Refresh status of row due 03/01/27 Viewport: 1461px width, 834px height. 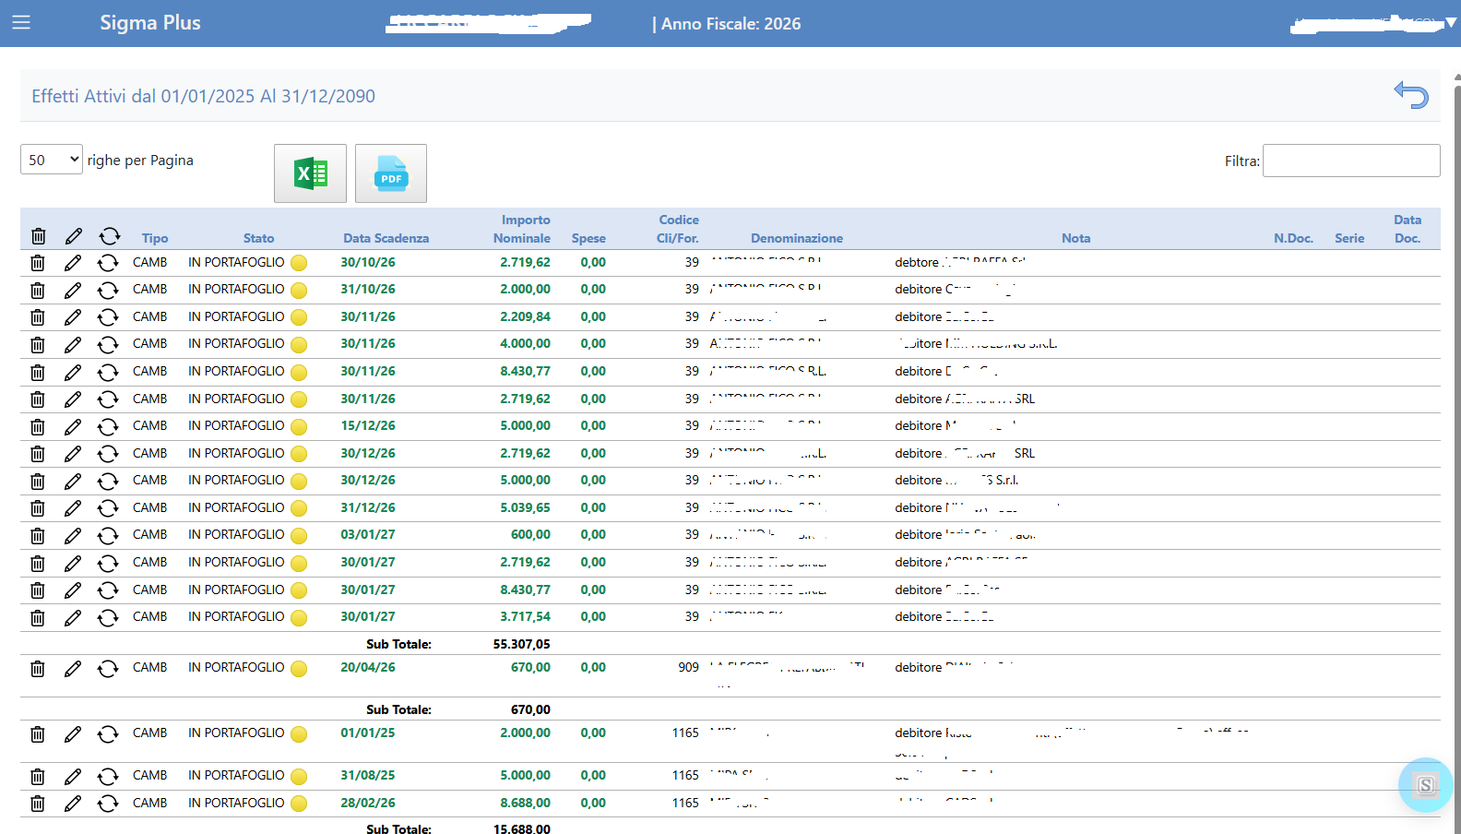coord(108,536)
